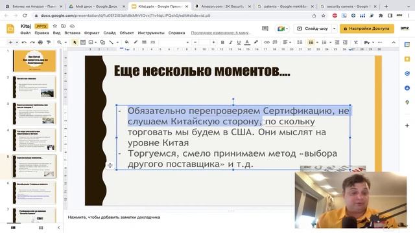Print the presentation via printer icon
Image resolution: width=415 pixels, height=233 pixels.
point(40,42)
